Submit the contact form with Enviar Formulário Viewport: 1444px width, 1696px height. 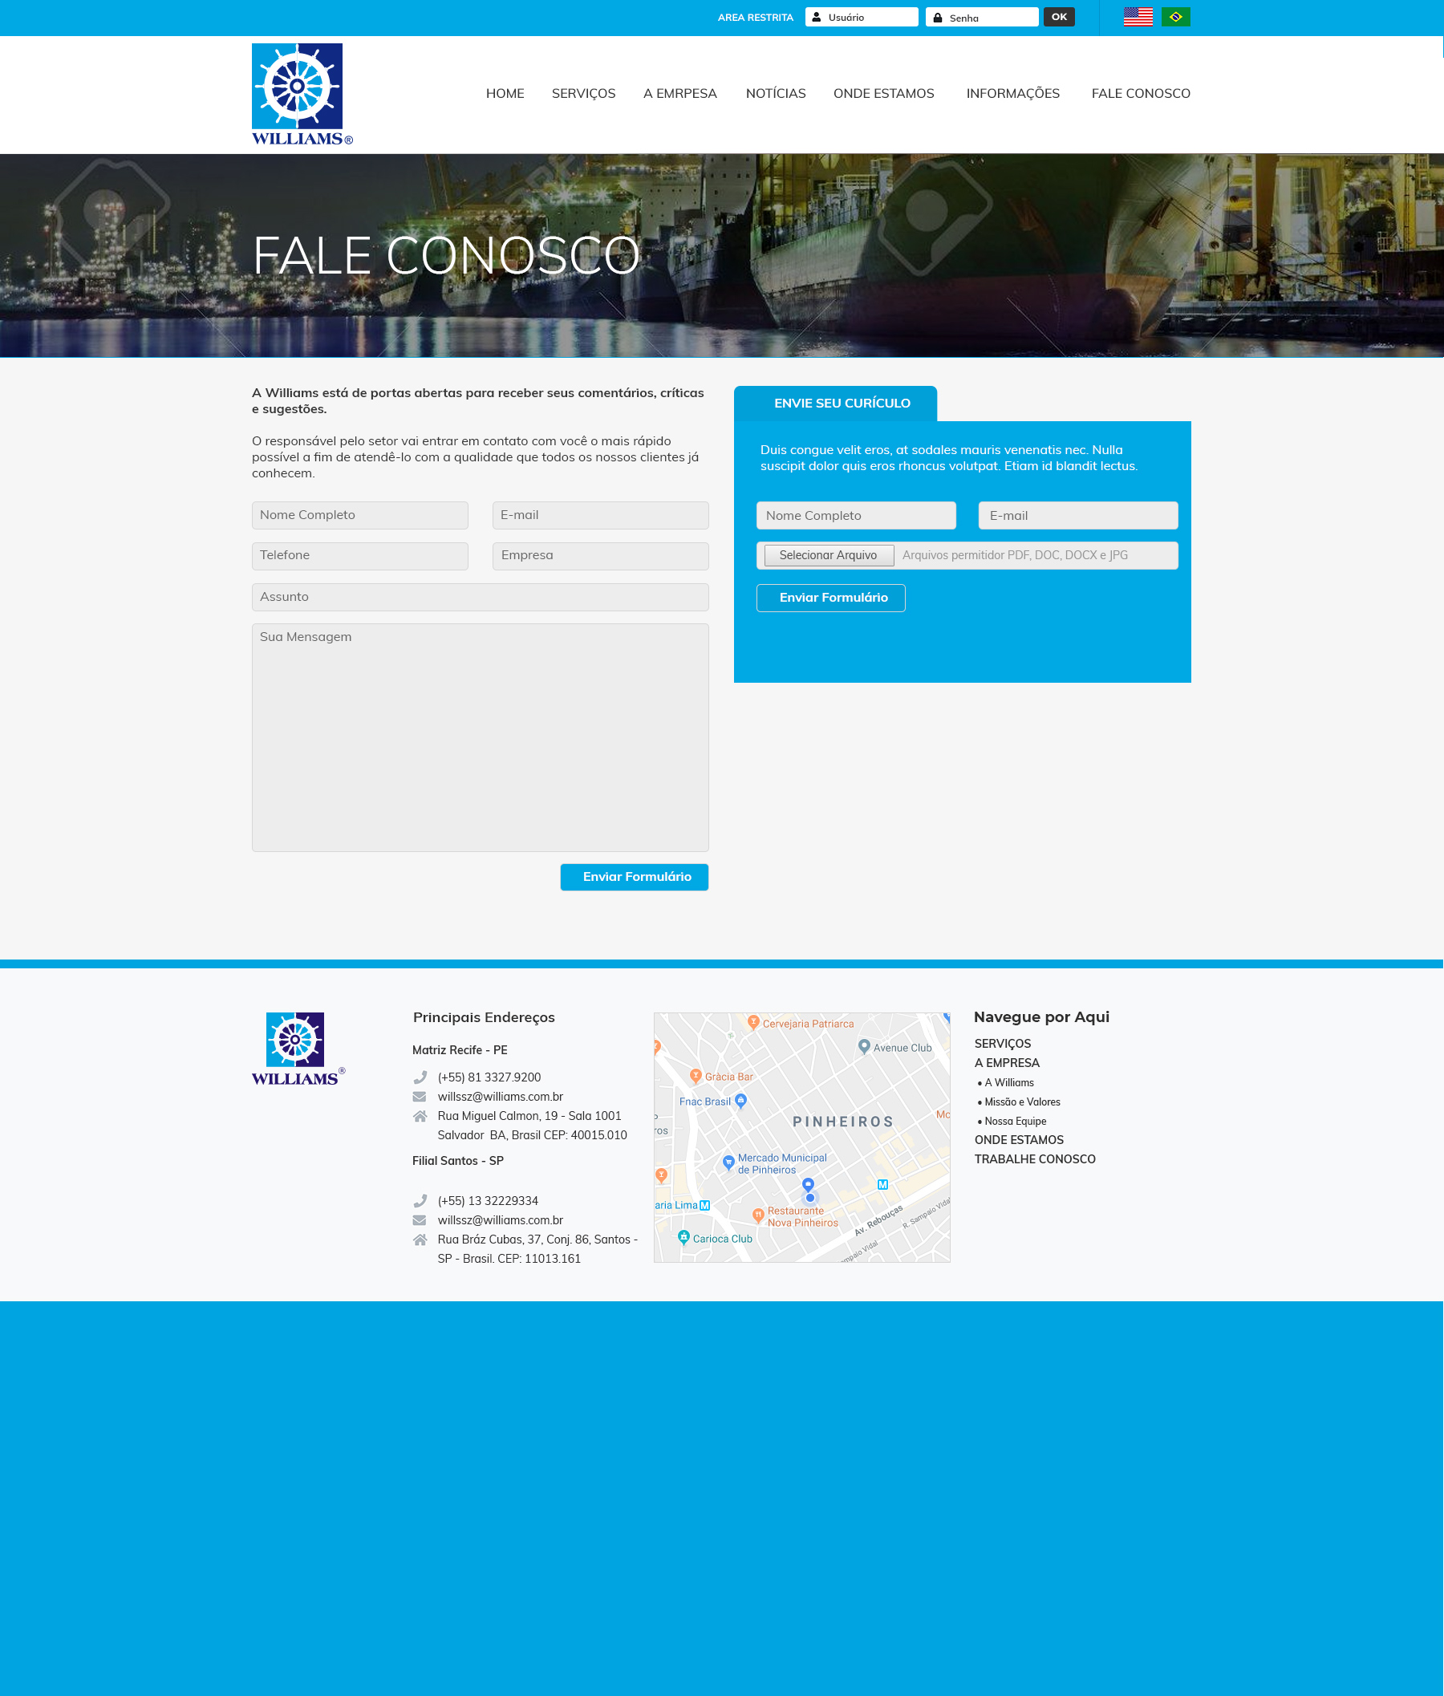634,877
